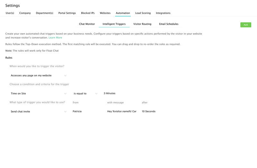Switch to Chat Monitor sub-tab
The width and height of the screenshot is (257, 168).
point(87,24)
